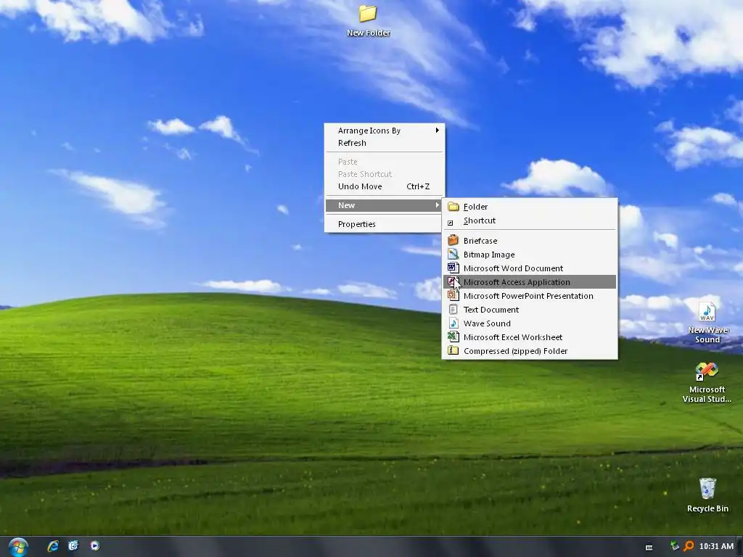
Task: Open the New submenu entry
Action: click(x=385, y=205)
